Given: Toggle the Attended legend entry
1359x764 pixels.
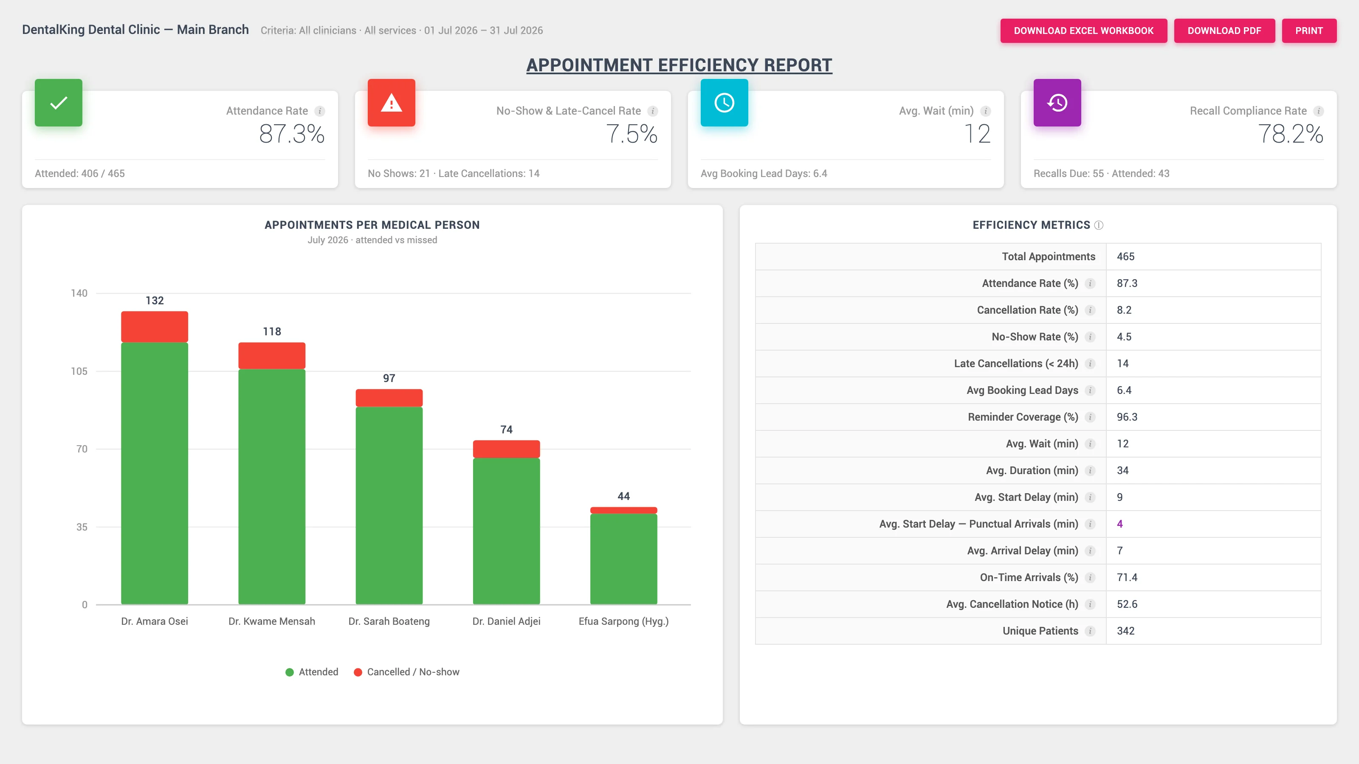Looking at the screenshot, I should [x=312, y=672].
